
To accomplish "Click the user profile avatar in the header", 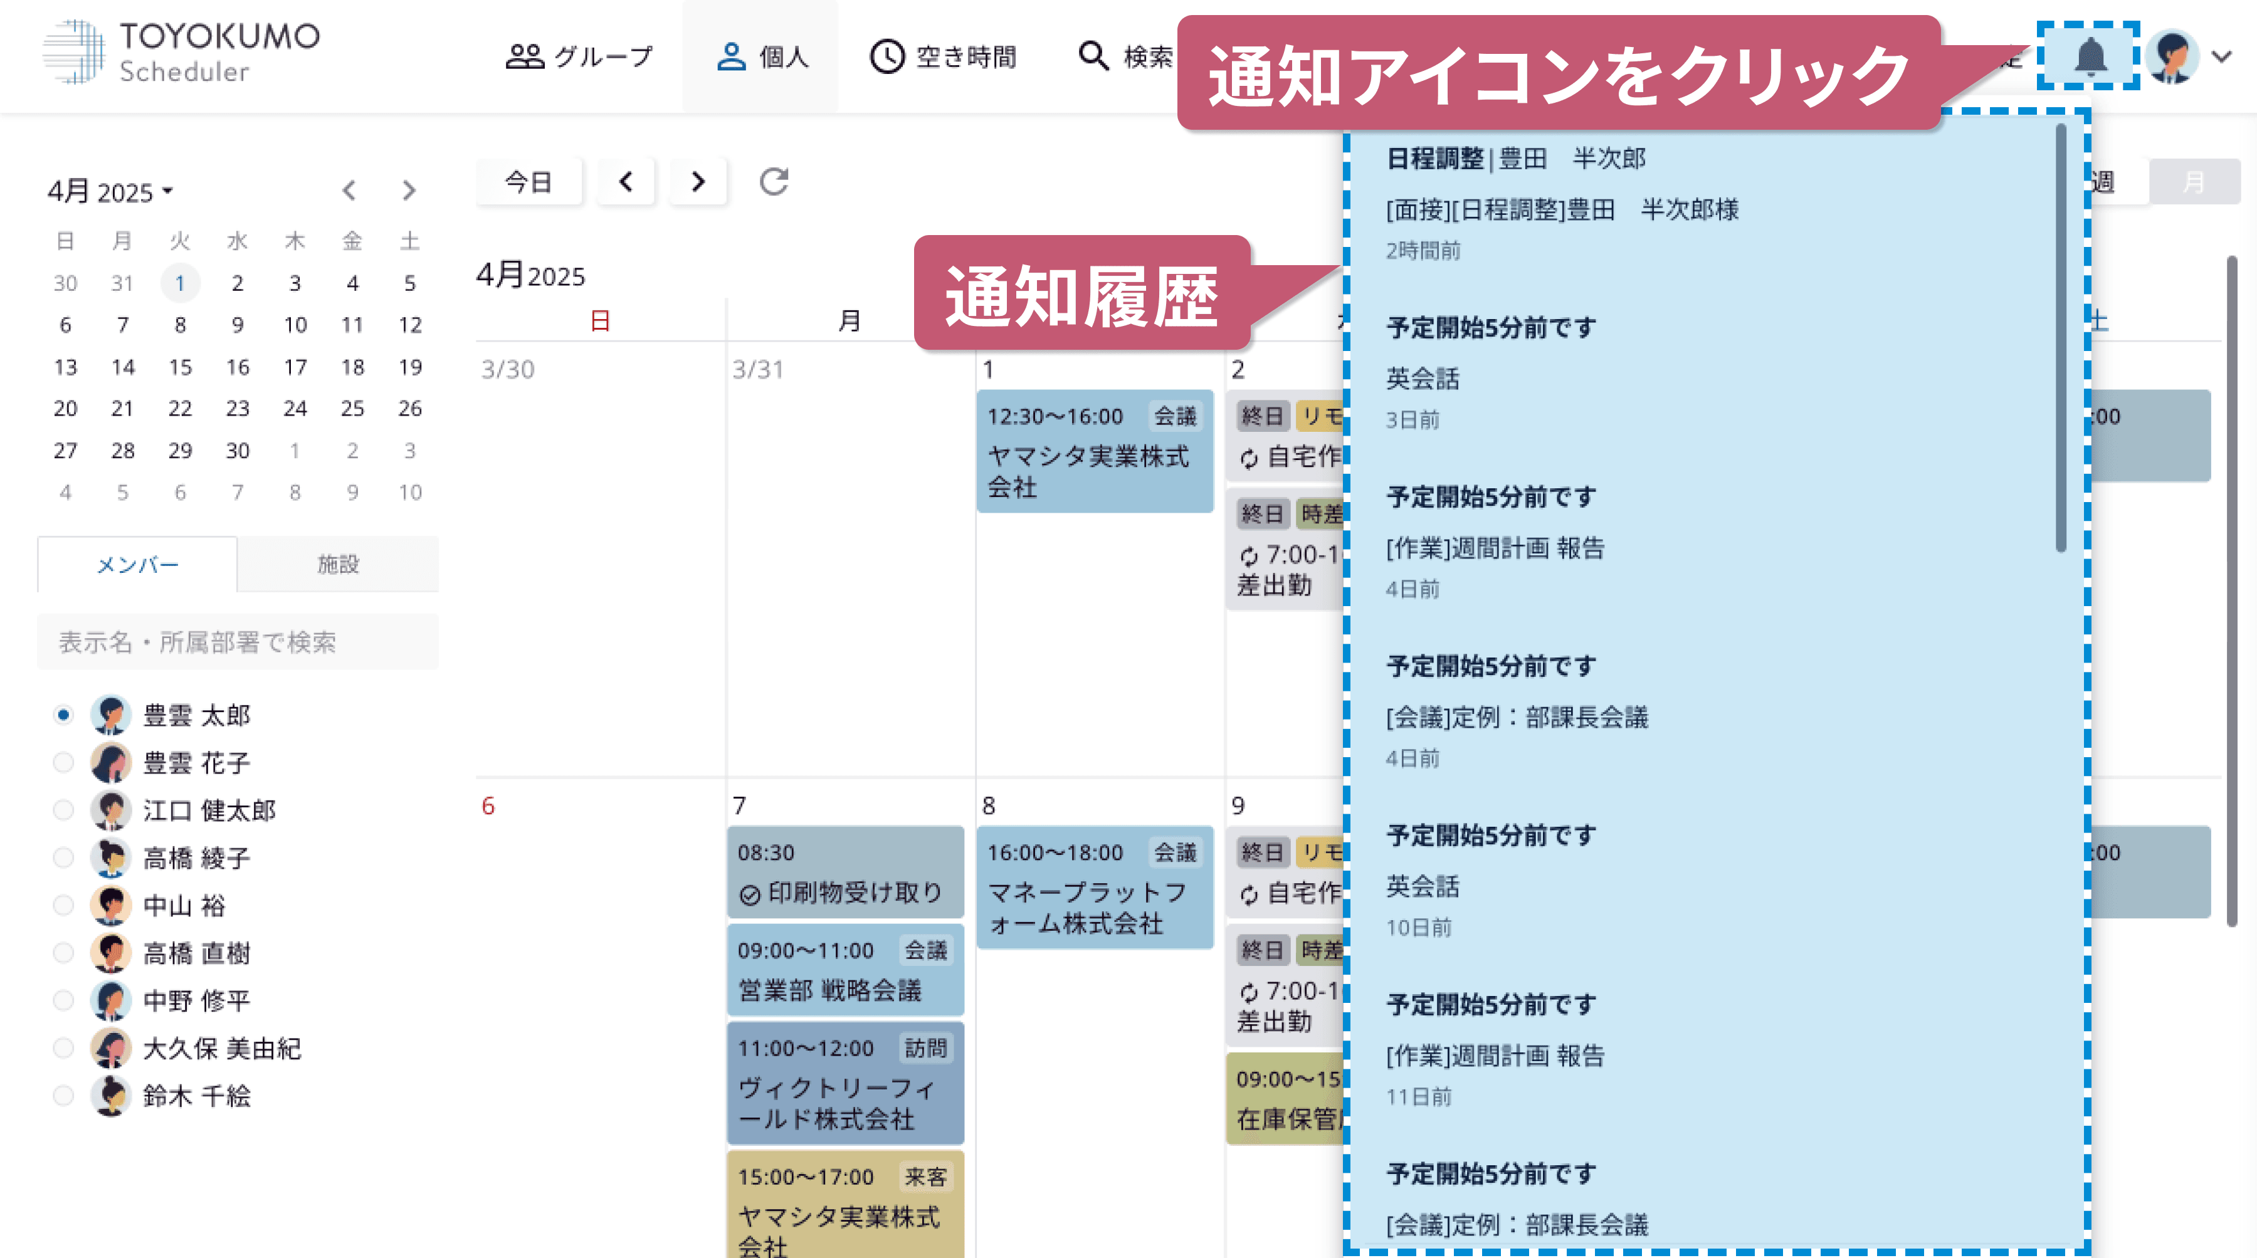I will point(2171,57).
